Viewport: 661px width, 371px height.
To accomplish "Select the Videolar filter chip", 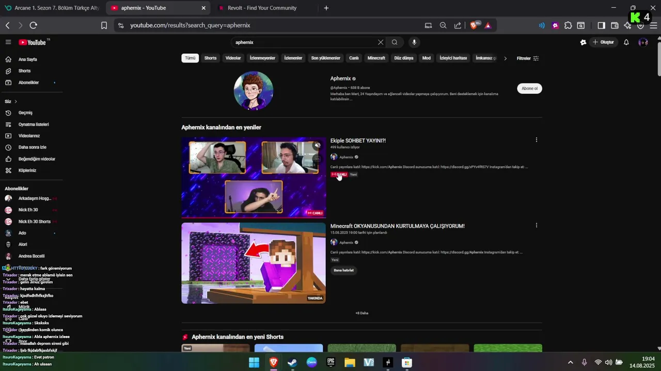I will (x=233, y=58).
